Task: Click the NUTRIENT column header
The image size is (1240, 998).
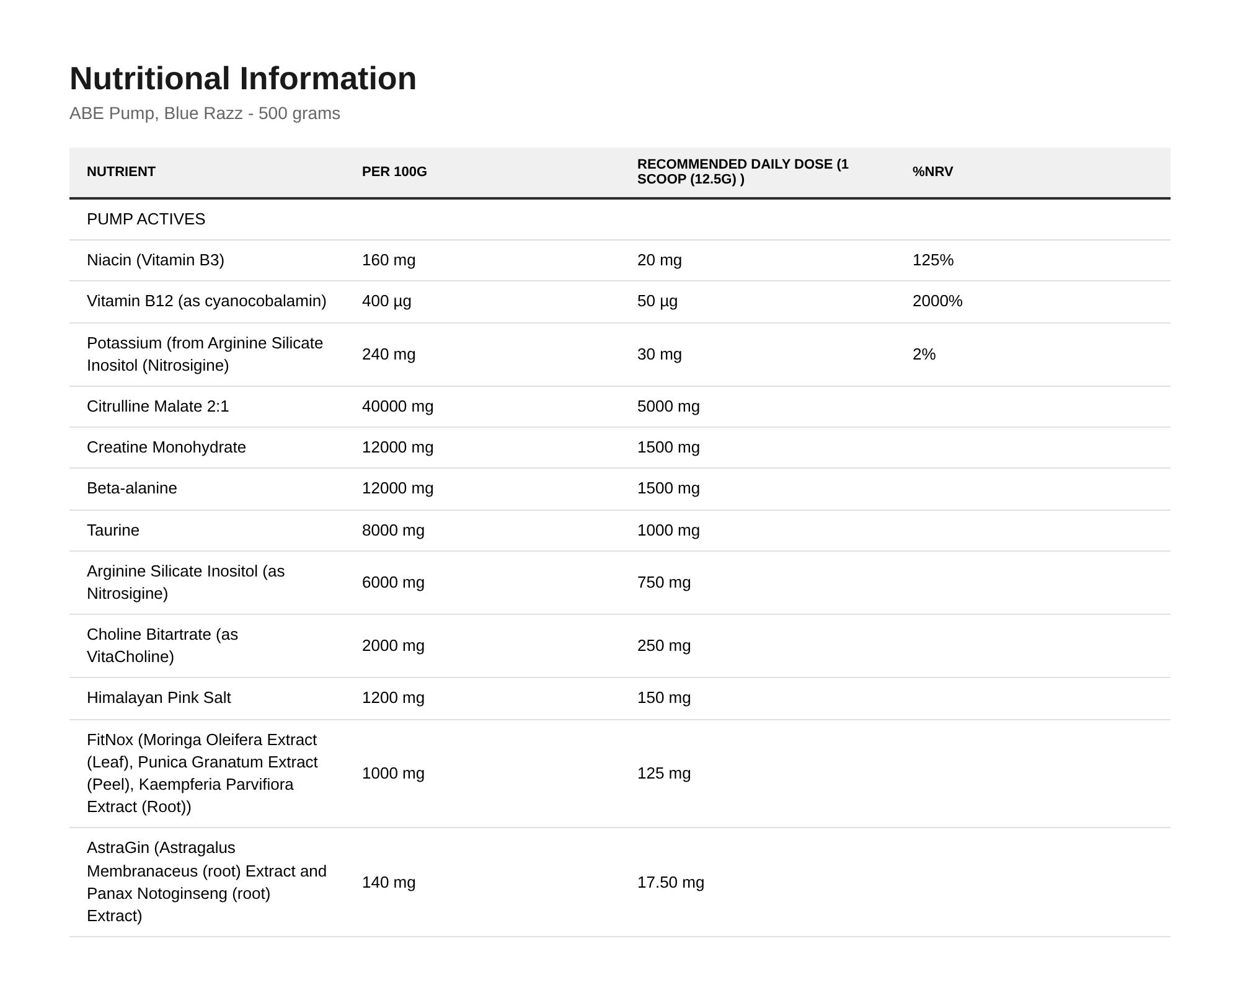Action: click(121, 172)
